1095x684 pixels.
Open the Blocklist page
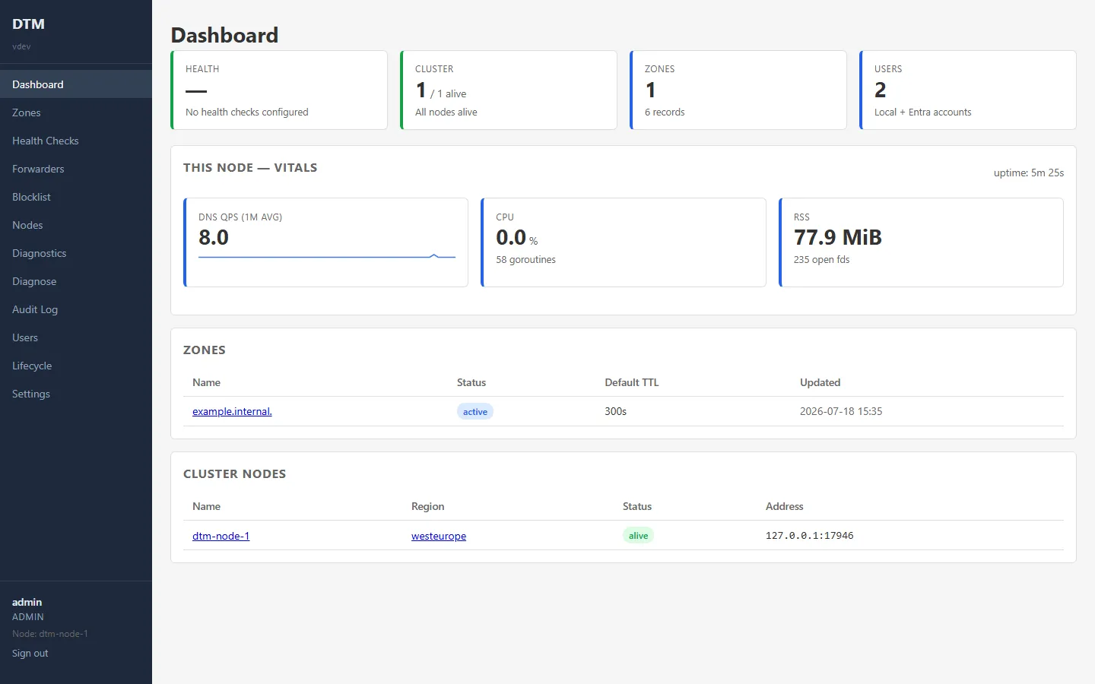[x=76, y=197]
